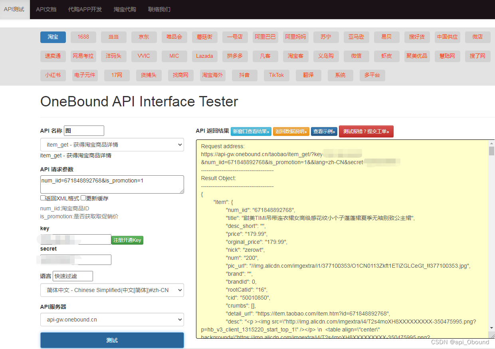Select the 微信 platform button
The width and height of the screenshot is (495, 349).
click(356, 56)
